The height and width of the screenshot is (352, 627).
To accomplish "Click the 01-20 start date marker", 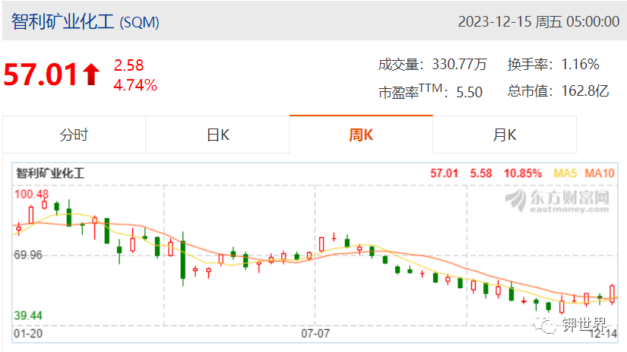I will 28,333.
